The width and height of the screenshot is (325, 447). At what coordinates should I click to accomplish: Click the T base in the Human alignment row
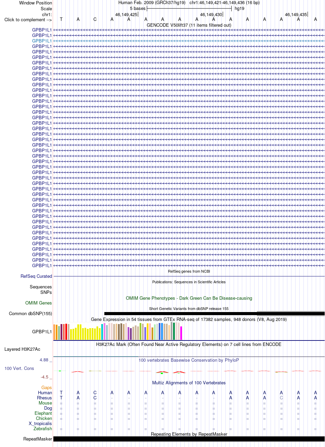click(61, 393)
